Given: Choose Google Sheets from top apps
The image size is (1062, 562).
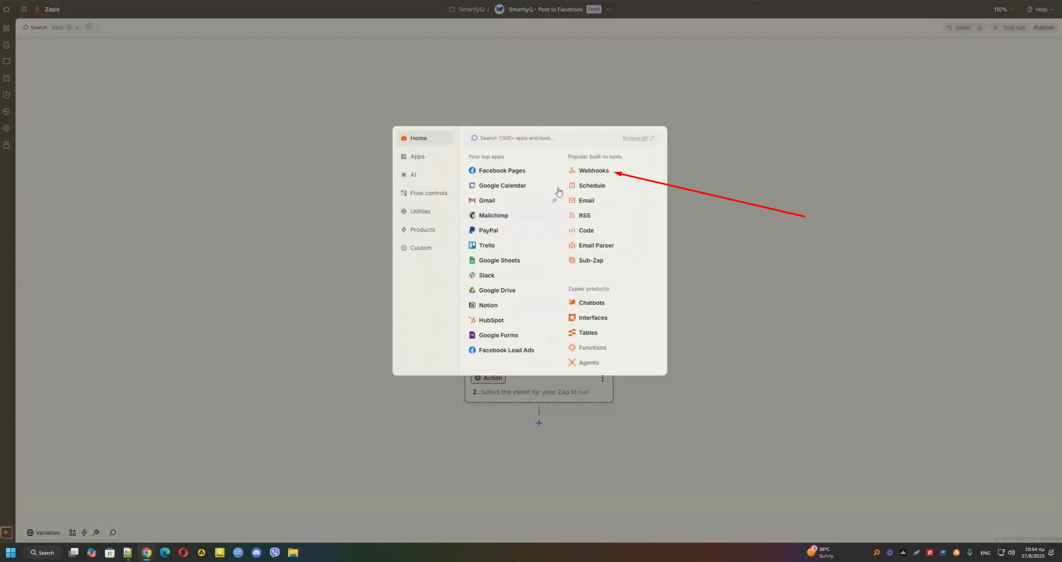Looking at the screenshot, I should [494, 260].
